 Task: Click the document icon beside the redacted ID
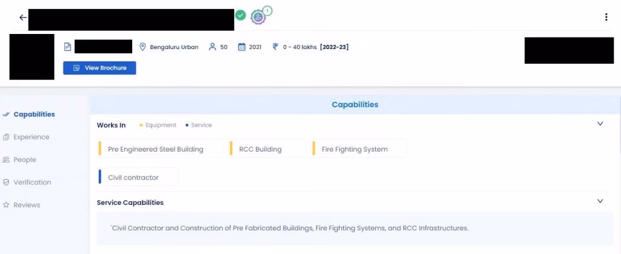tap(68, 47)
